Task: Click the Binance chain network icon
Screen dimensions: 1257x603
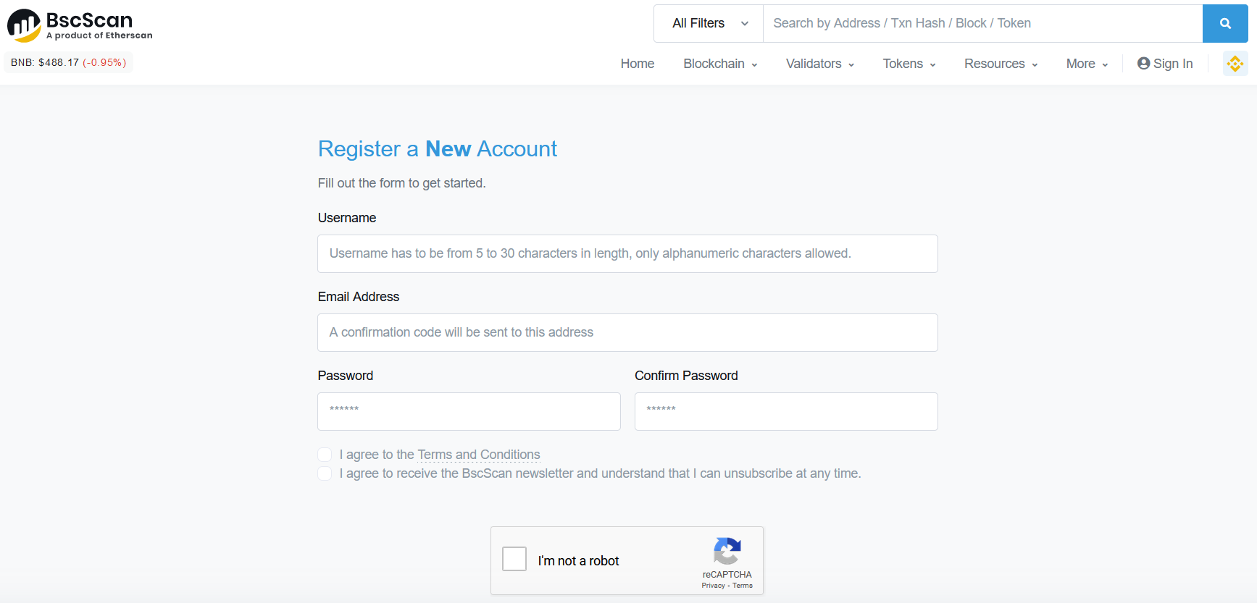Action: (x=1235, y=64)
